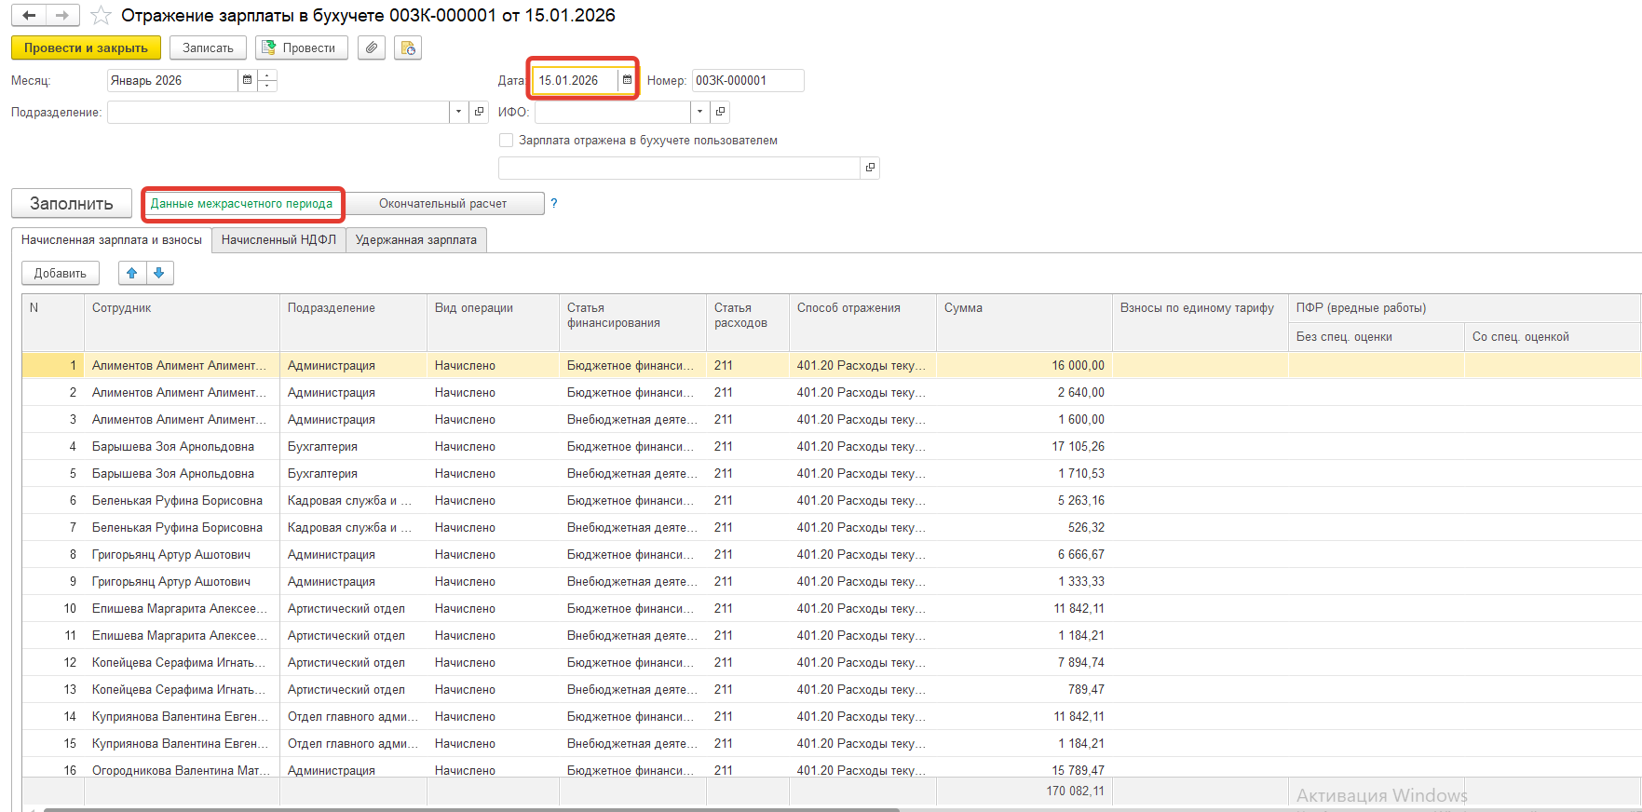
Task: Open the 'Начисленный НДФЛ' tab
Action: (278, 239)
